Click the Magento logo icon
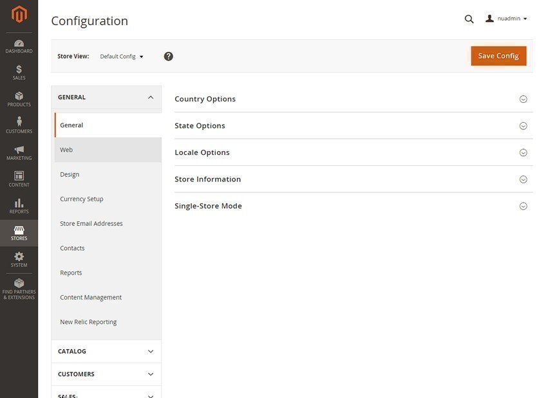 tap(19, 14)
